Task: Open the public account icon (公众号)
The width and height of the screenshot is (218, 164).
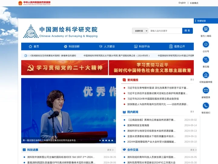Action: tap(206, 44)
